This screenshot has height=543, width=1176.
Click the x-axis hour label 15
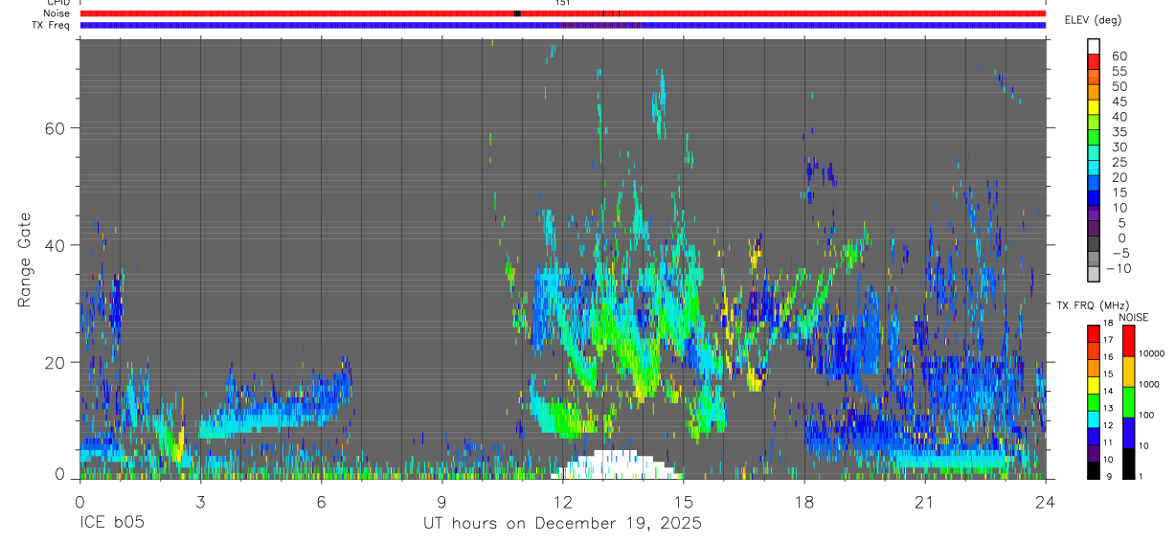pyautogui.click(x=684, y=501)
